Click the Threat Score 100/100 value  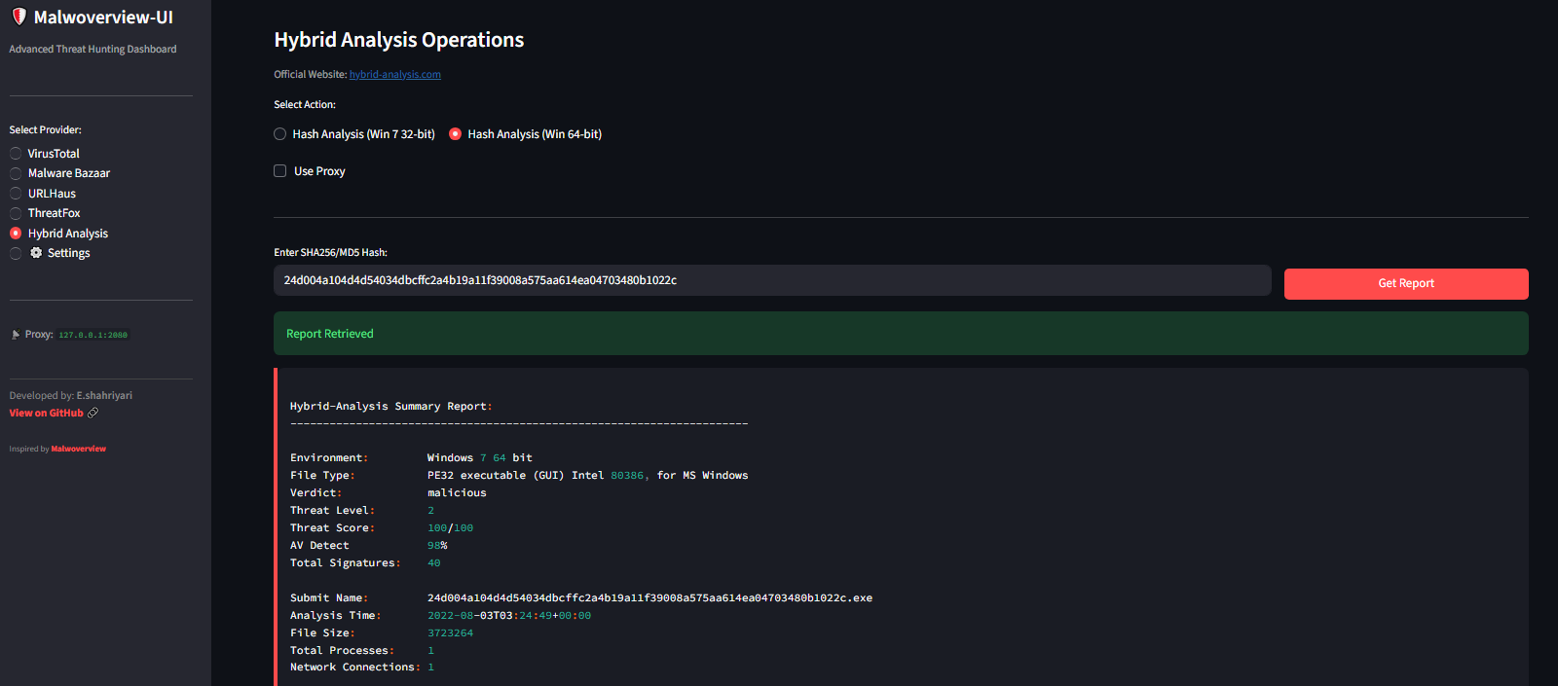(450, 528)
